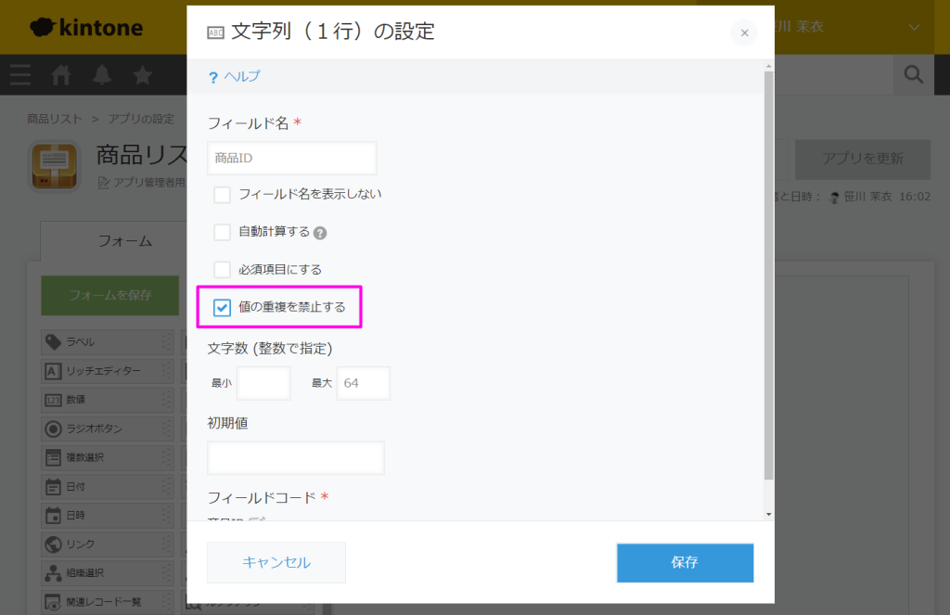This screenshot has width=950, height=615.
Task: Enable 必須項目にする checkbox
Action: point(223,270)
